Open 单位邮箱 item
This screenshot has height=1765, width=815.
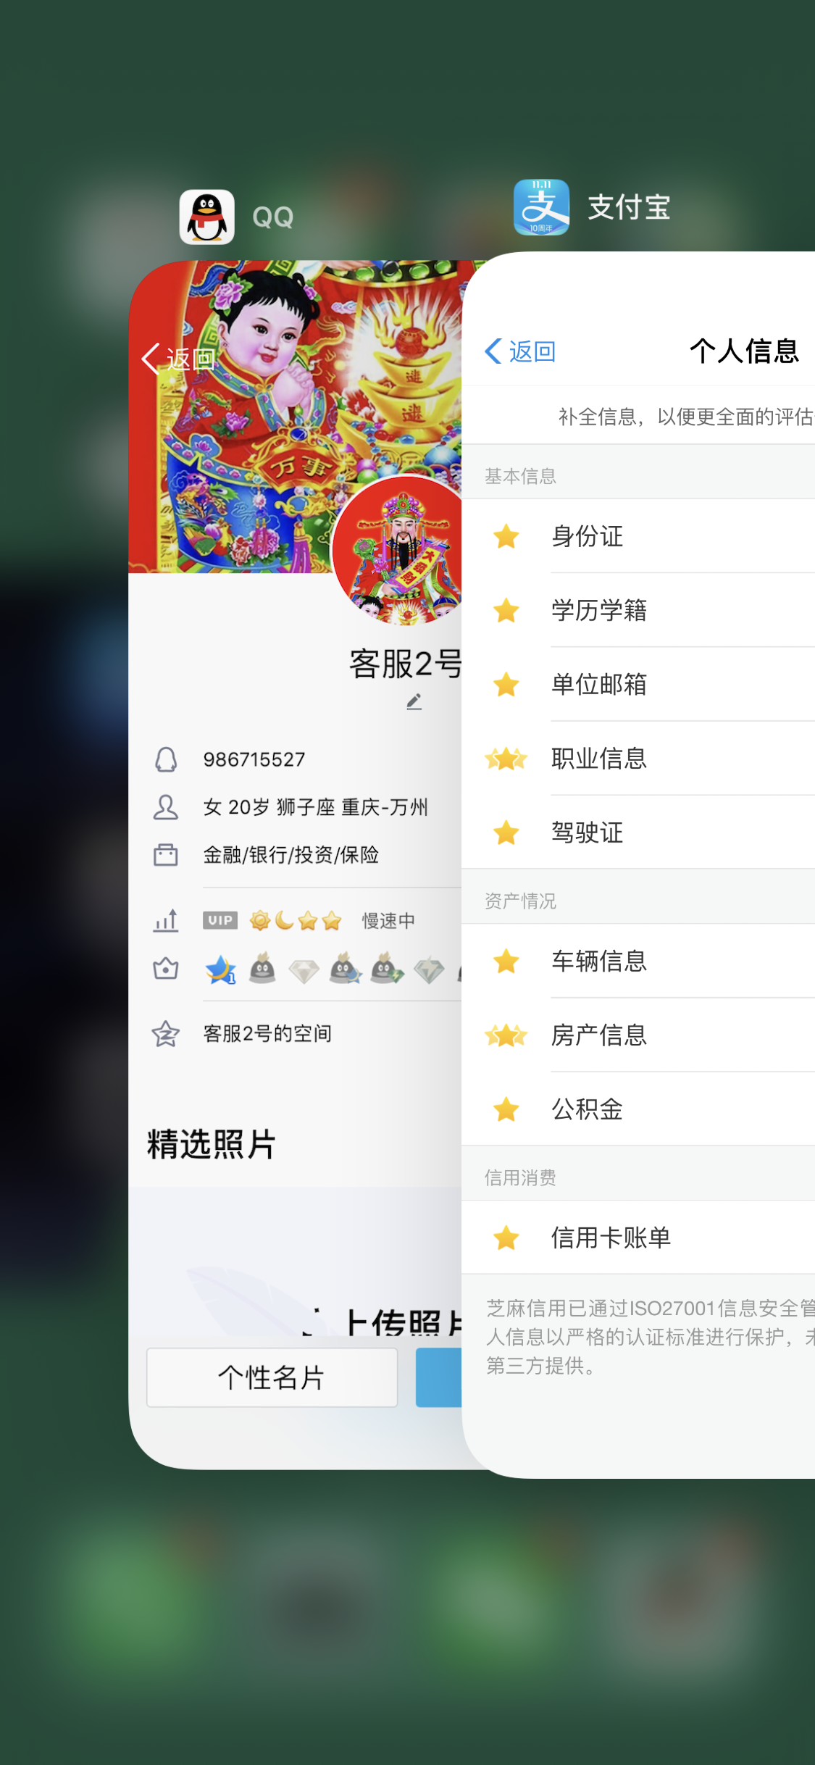click(x=638, y=684)
